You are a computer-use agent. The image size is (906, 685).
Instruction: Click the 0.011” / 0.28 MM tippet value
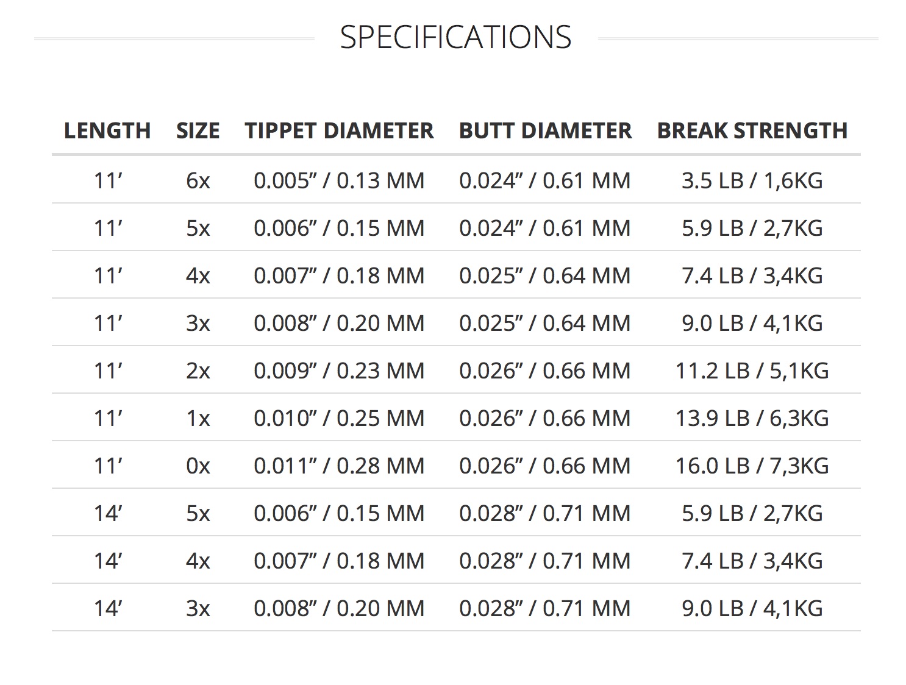pyautogui.click(x=339, y=466)
